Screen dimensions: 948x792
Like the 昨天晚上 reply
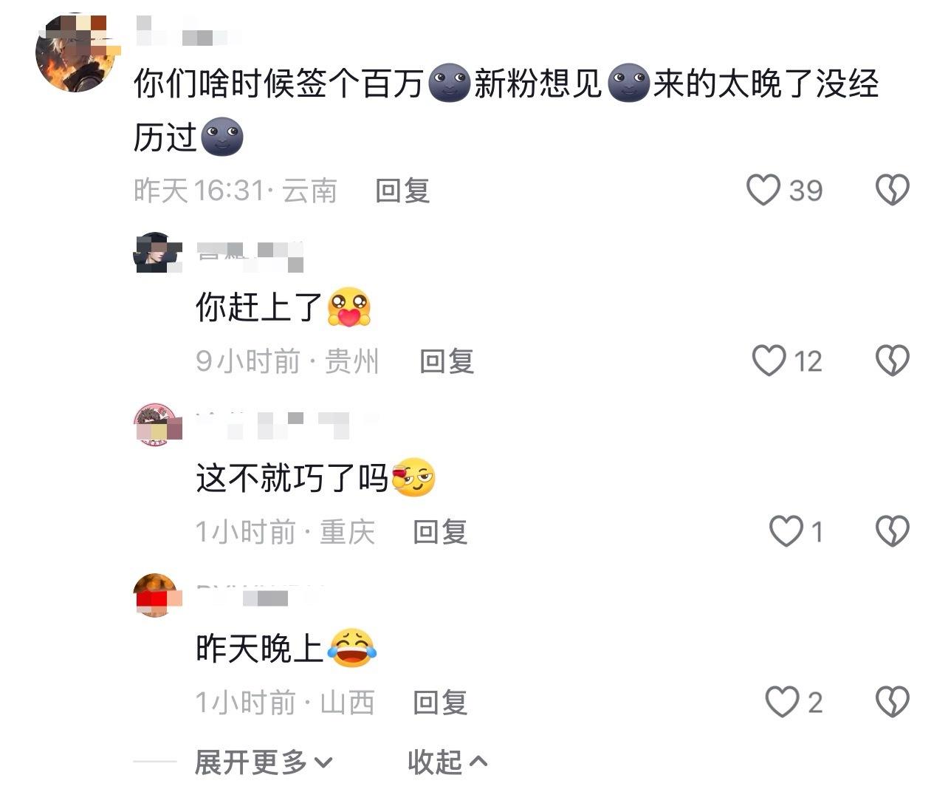coord(782,701)
